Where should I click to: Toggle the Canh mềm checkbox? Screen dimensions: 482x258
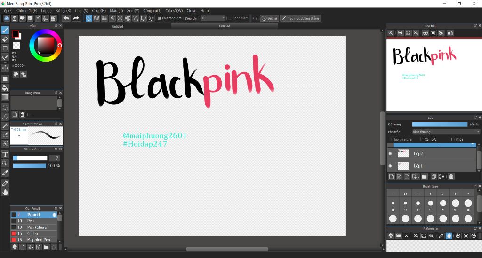230,18
